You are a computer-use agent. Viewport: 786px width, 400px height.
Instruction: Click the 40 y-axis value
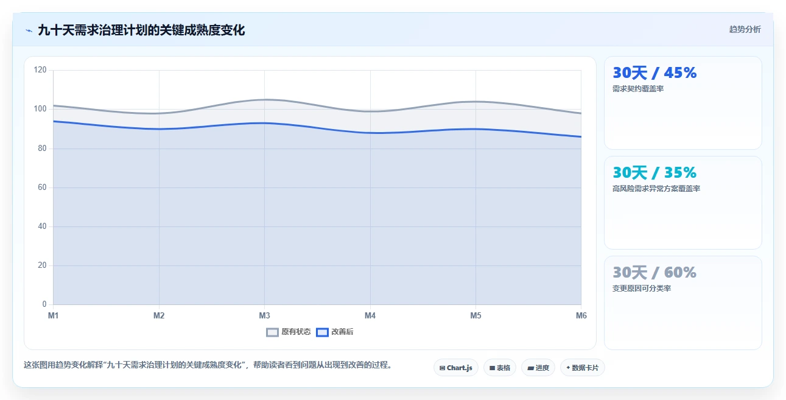pos(42,226)
